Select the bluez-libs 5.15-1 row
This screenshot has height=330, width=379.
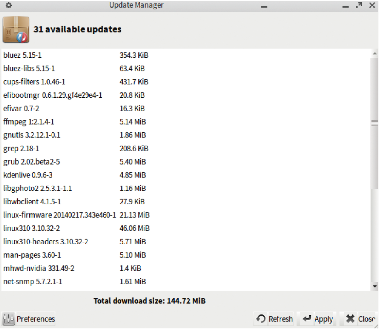click(186, 68)
